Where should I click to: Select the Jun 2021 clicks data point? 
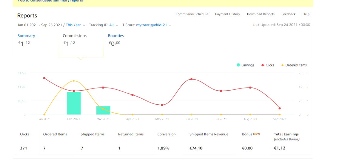point(191,79)
